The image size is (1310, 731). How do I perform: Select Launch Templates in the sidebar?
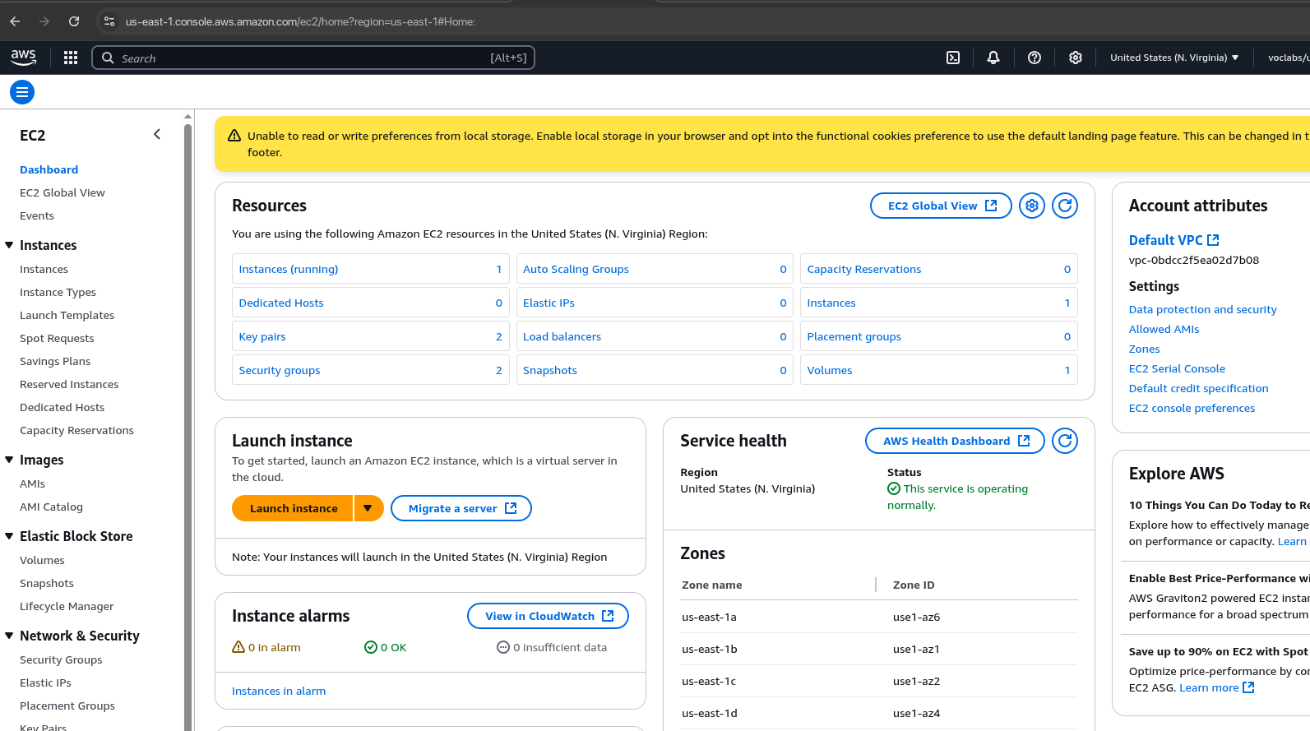point(67,315)
